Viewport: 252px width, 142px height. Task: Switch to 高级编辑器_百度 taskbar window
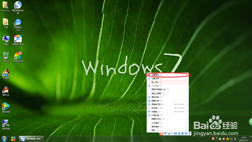coord(31,139)
